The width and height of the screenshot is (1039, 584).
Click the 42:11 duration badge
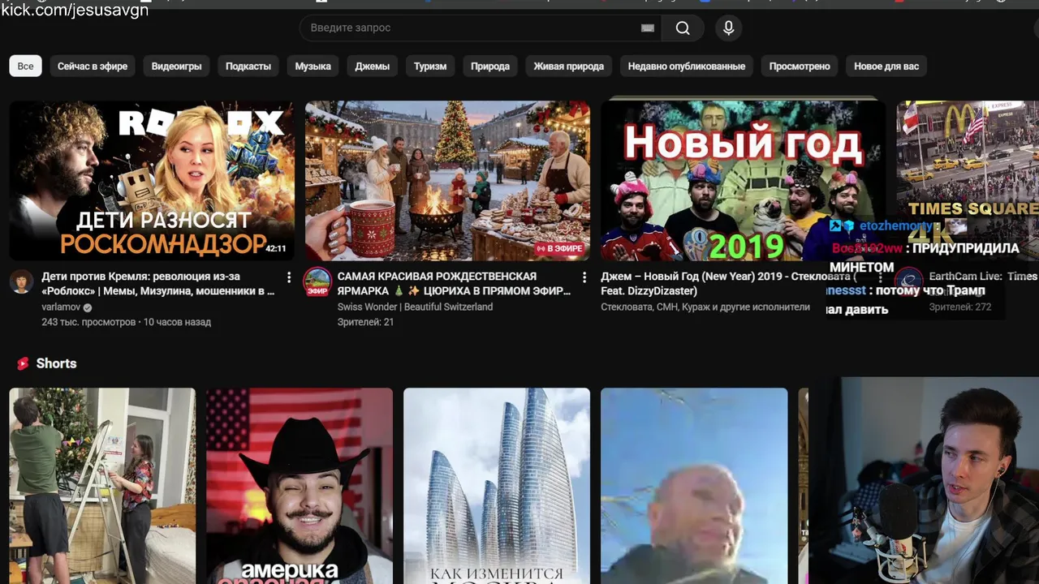(x=276, y=249)
